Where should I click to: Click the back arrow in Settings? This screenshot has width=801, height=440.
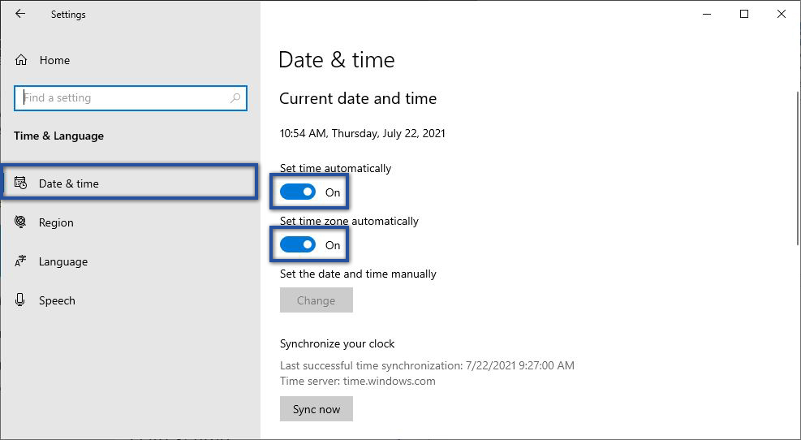[20, 14]
